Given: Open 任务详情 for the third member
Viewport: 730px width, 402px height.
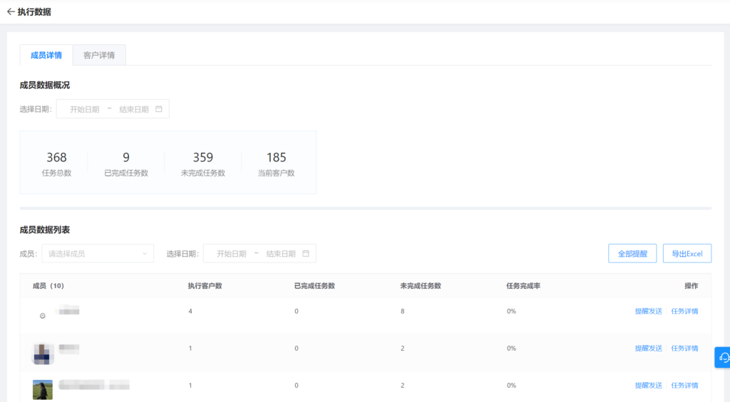Looking at the screenshot, I should click(684, 385).
